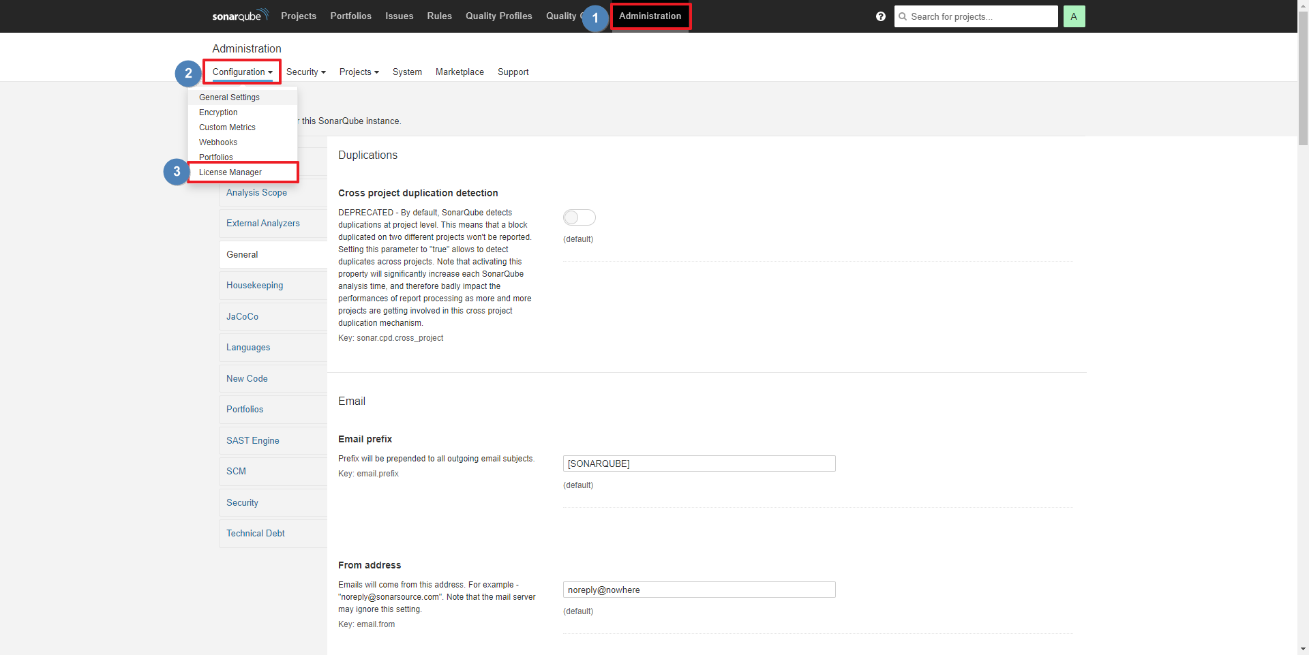This screenshot has height=655, width=1309.
Task: Focus the Search for projects field
Action: 976,16
